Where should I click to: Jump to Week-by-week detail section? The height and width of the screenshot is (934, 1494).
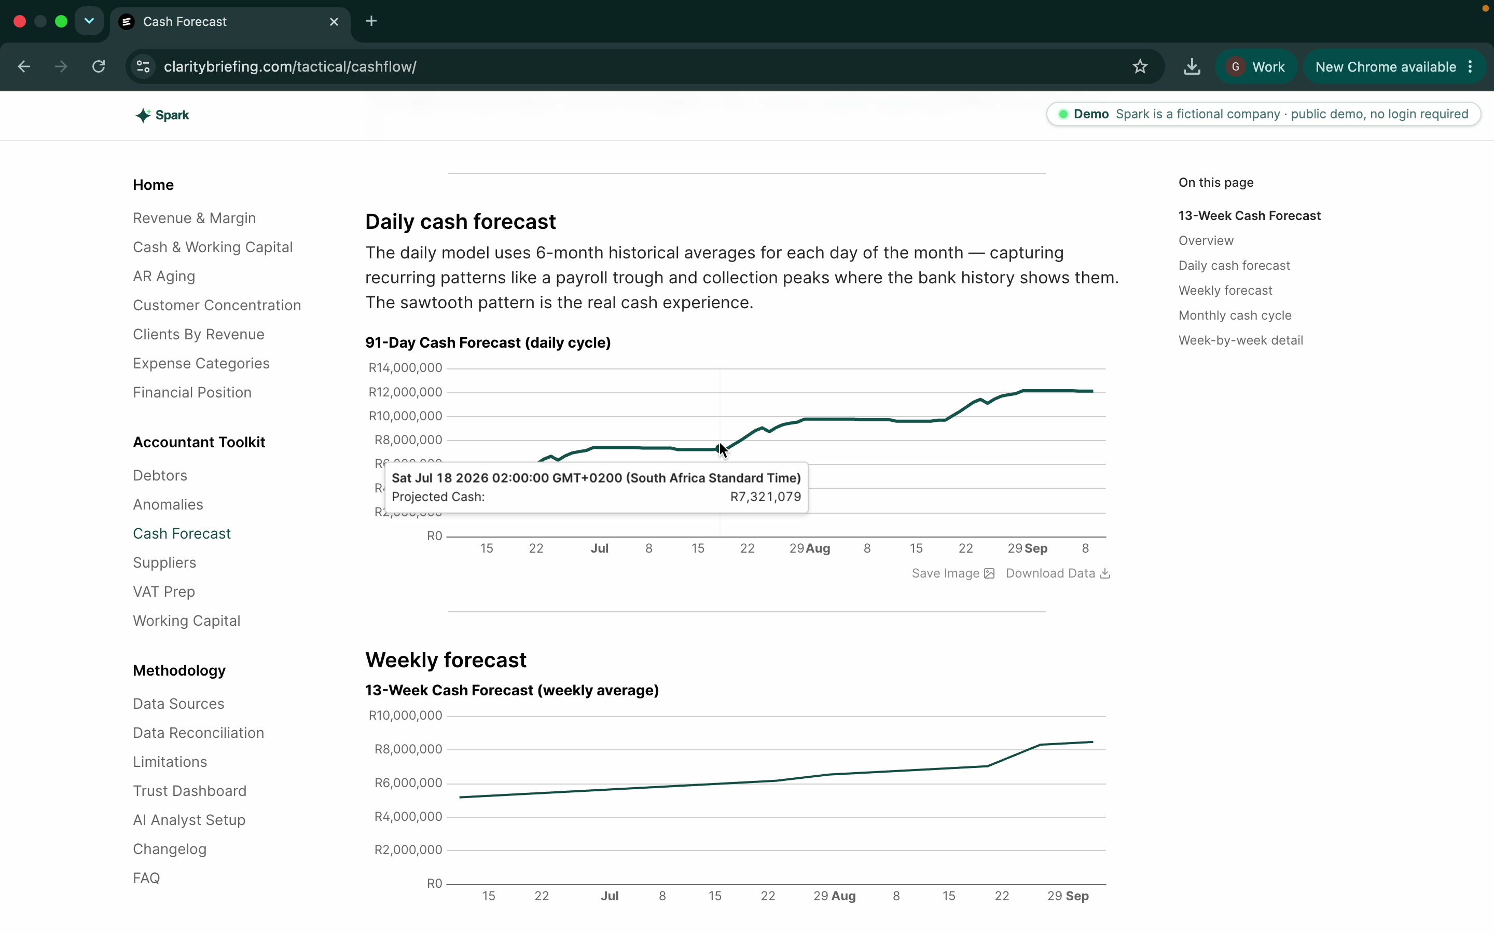coord(1241,340)
